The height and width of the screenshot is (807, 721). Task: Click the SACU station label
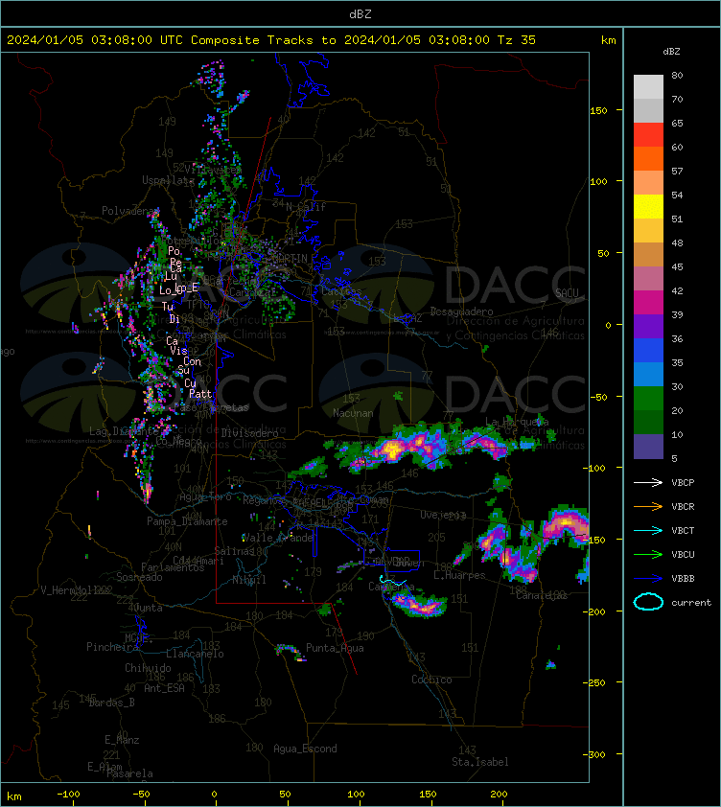coord(567,293)
